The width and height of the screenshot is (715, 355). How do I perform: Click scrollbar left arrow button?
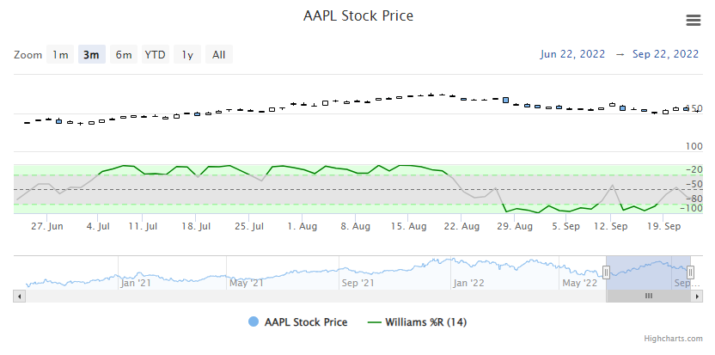pyautogui.click(x=19, y=296)
